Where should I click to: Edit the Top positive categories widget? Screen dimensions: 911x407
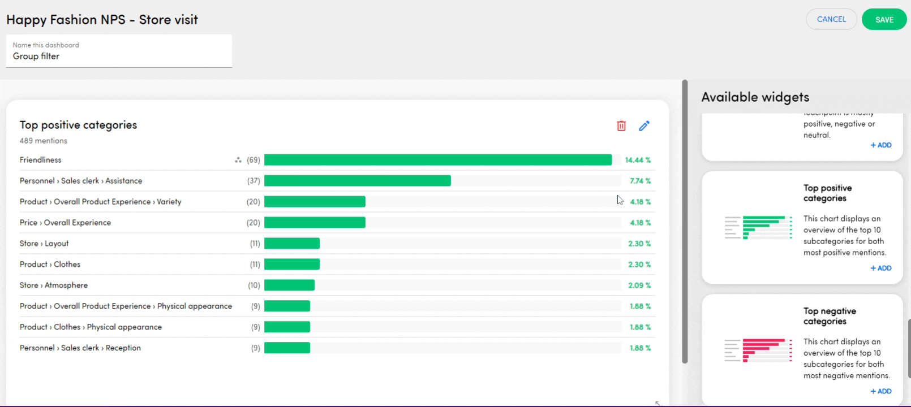[x=644, y=126]
